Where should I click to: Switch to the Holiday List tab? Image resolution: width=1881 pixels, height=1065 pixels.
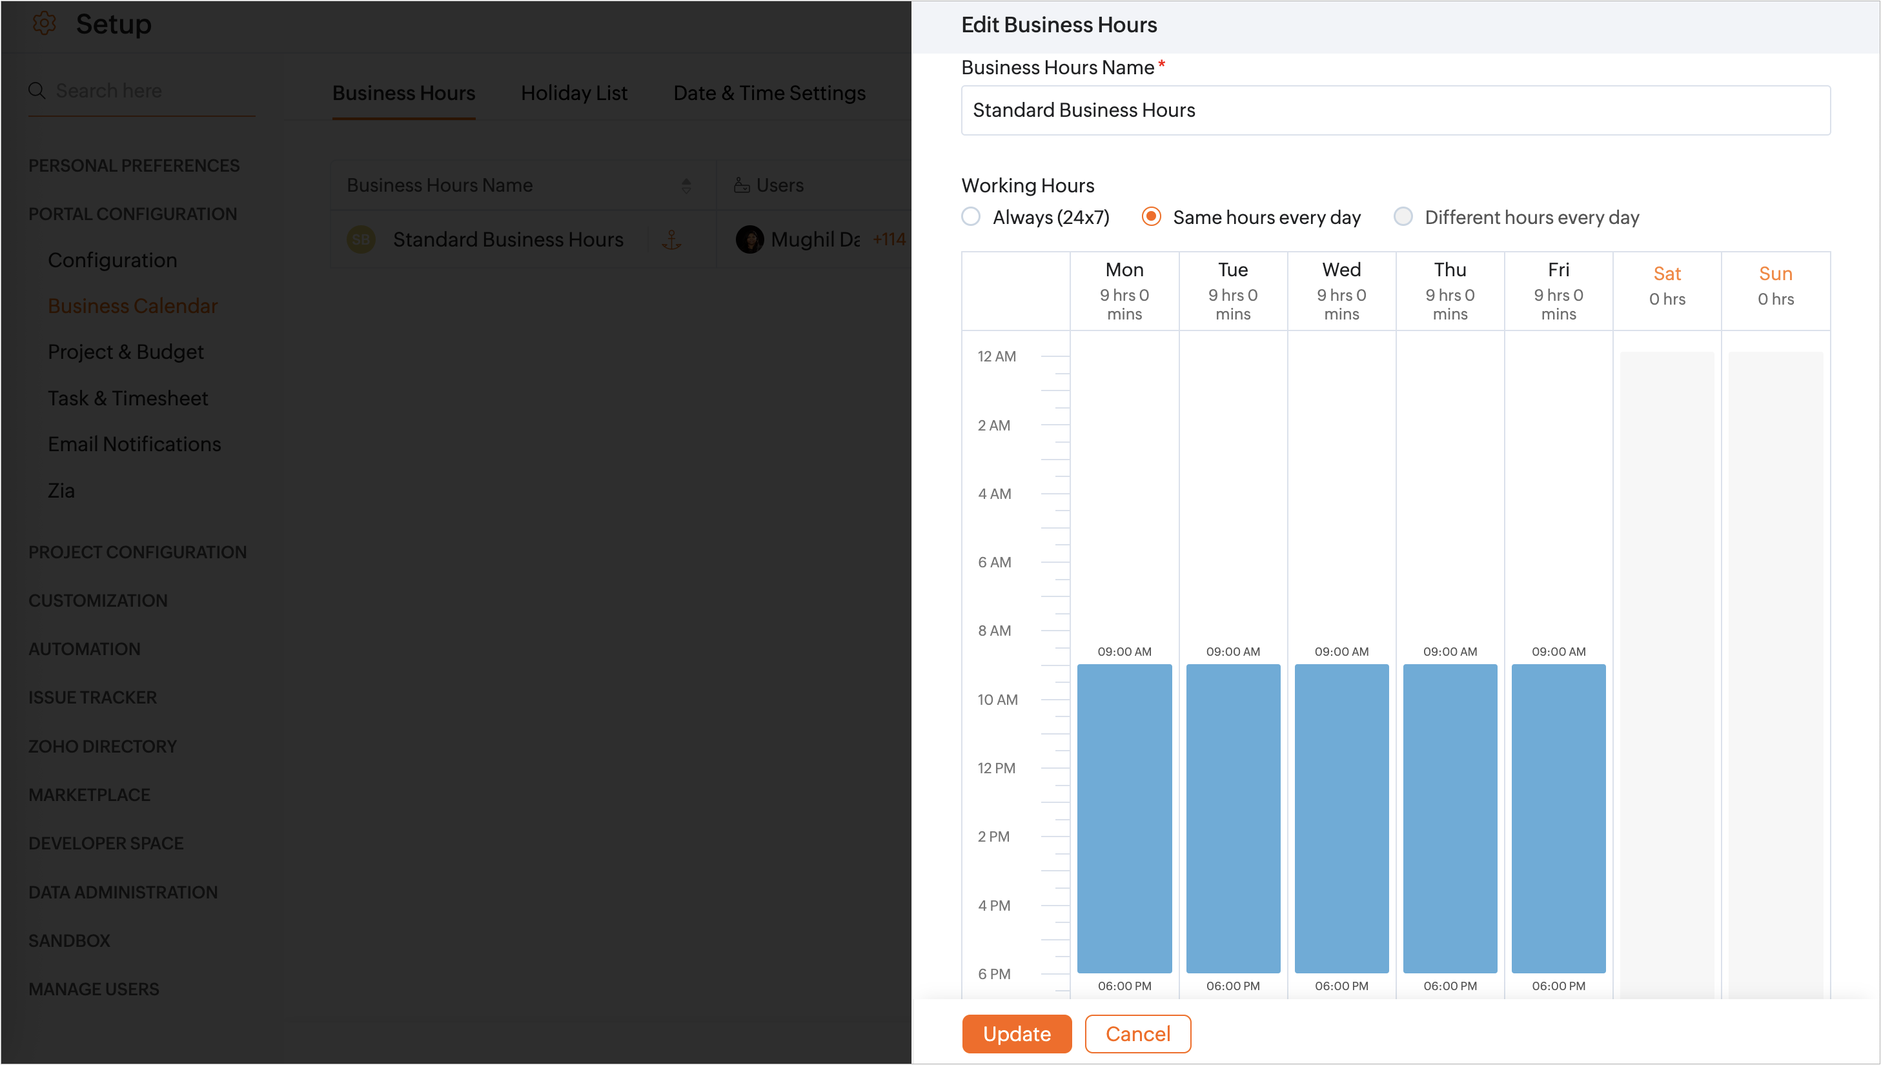coord(573,93)
